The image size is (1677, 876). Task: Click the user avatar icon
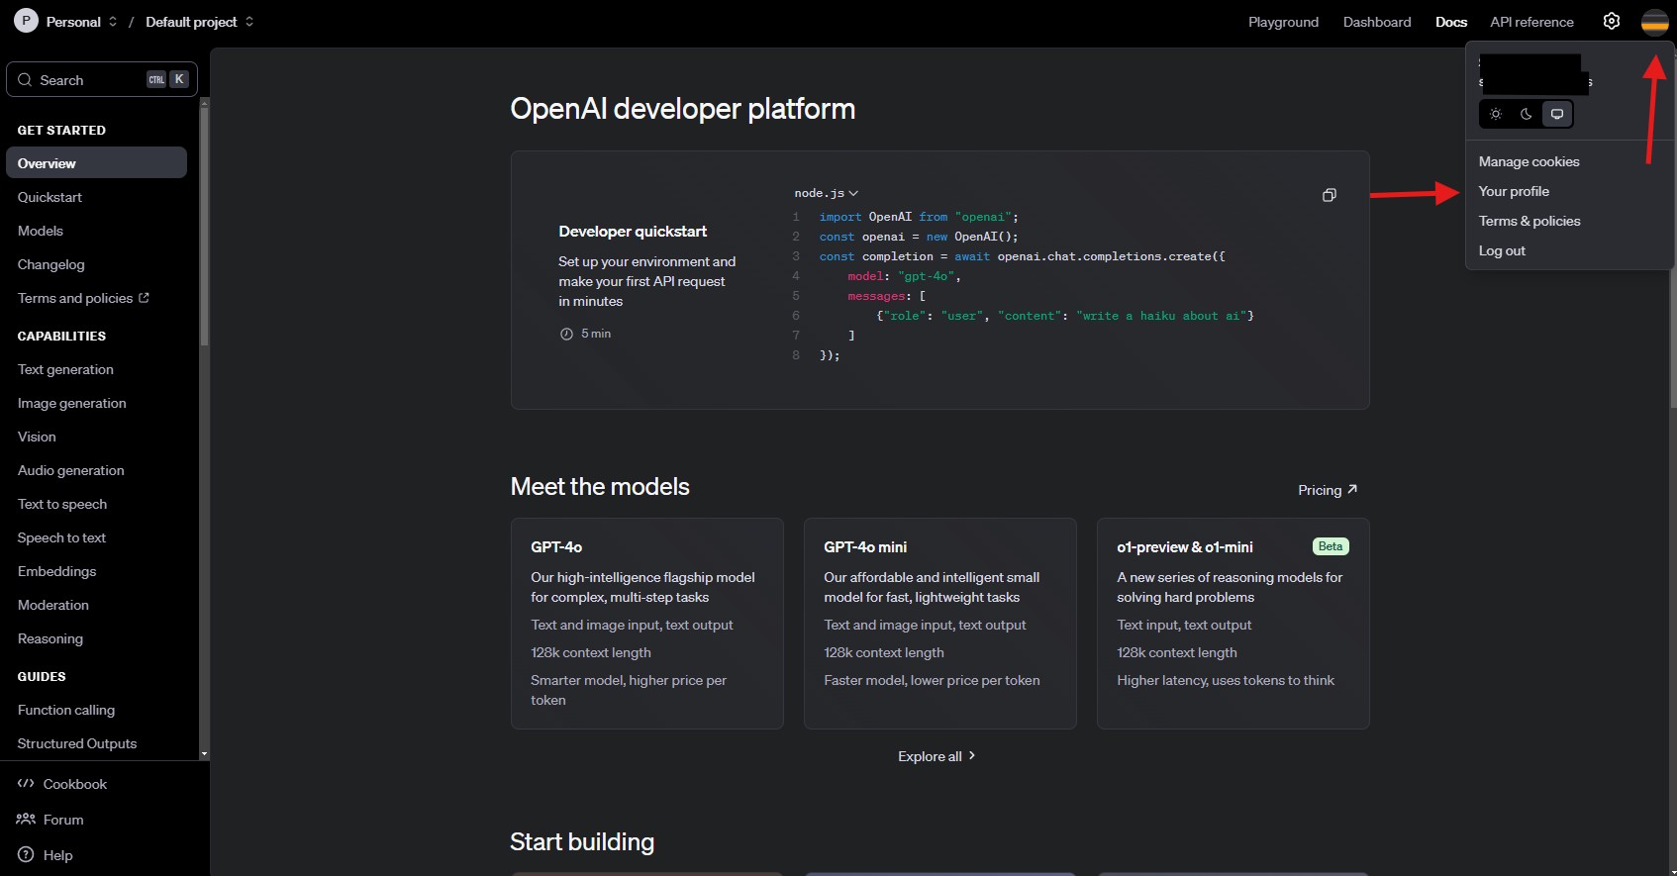(1654, 22)
